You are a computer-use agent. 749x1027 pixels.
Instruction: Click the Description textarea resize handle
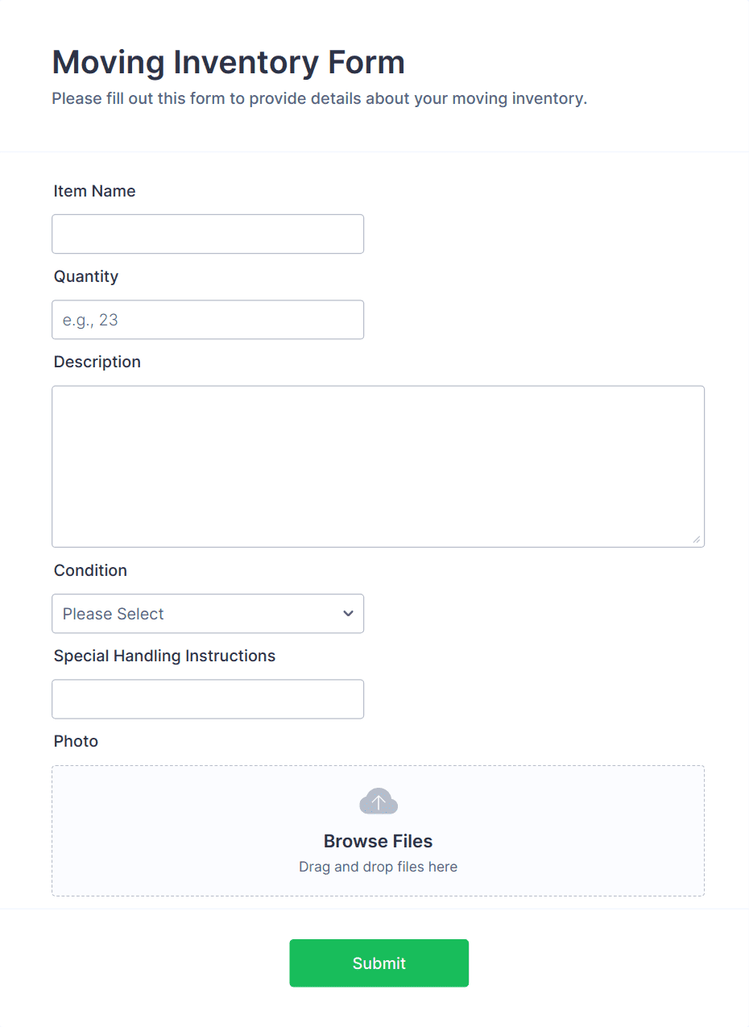(x=697, y=540)
